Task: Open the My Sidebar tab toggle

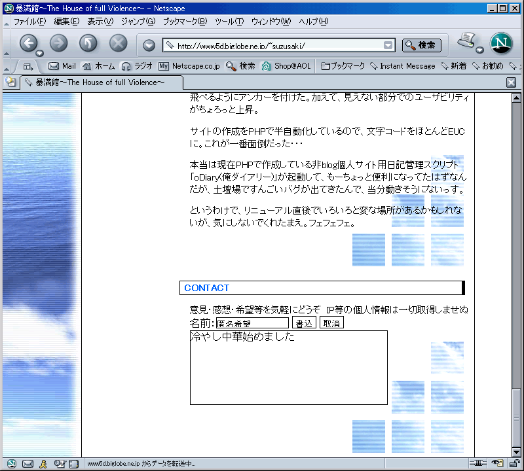Action: point(28,67)
